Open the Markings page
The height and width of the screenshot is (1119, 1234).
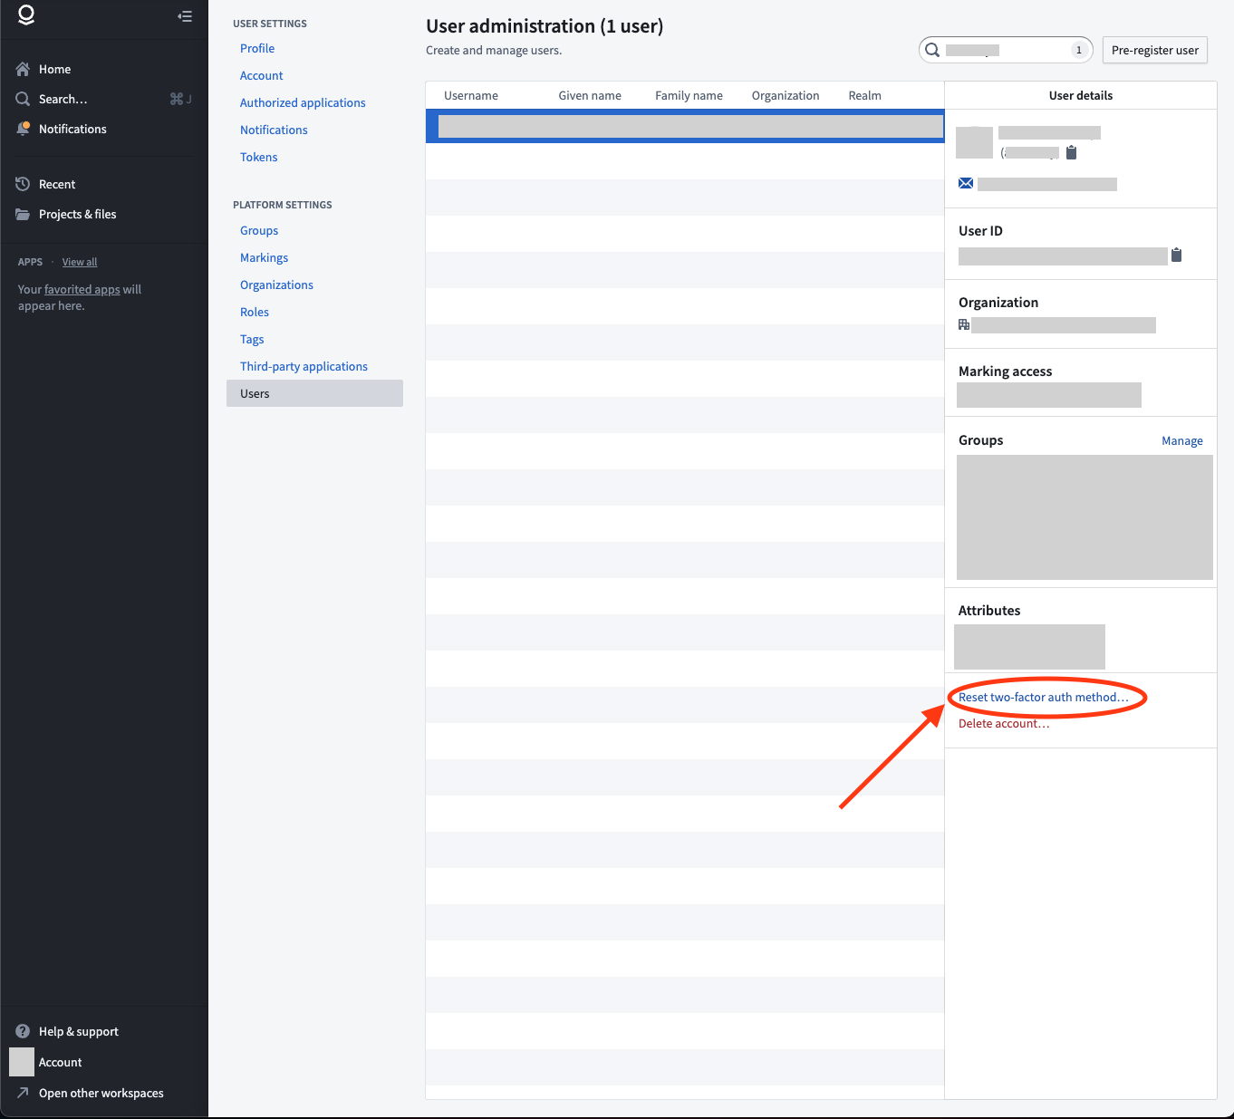264,257
